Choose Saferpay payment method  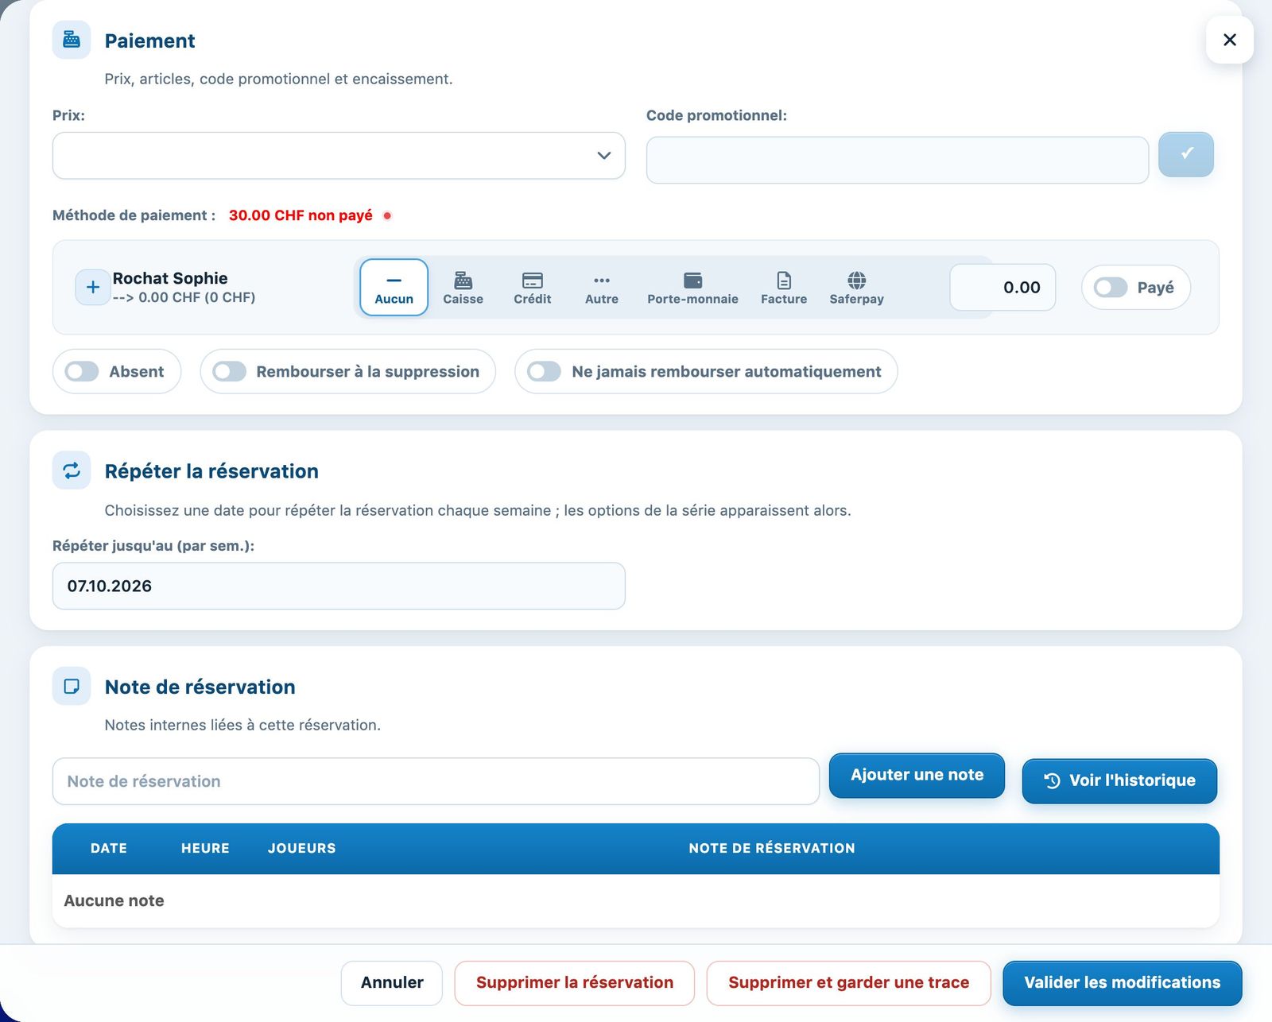pyautogui.click(x=856, y=287)
